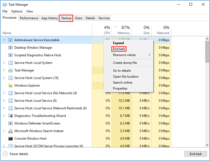Viewport: 210px width, 161px height.
Task: Click the 6.5 MB memory value
Action: point(125,123)
